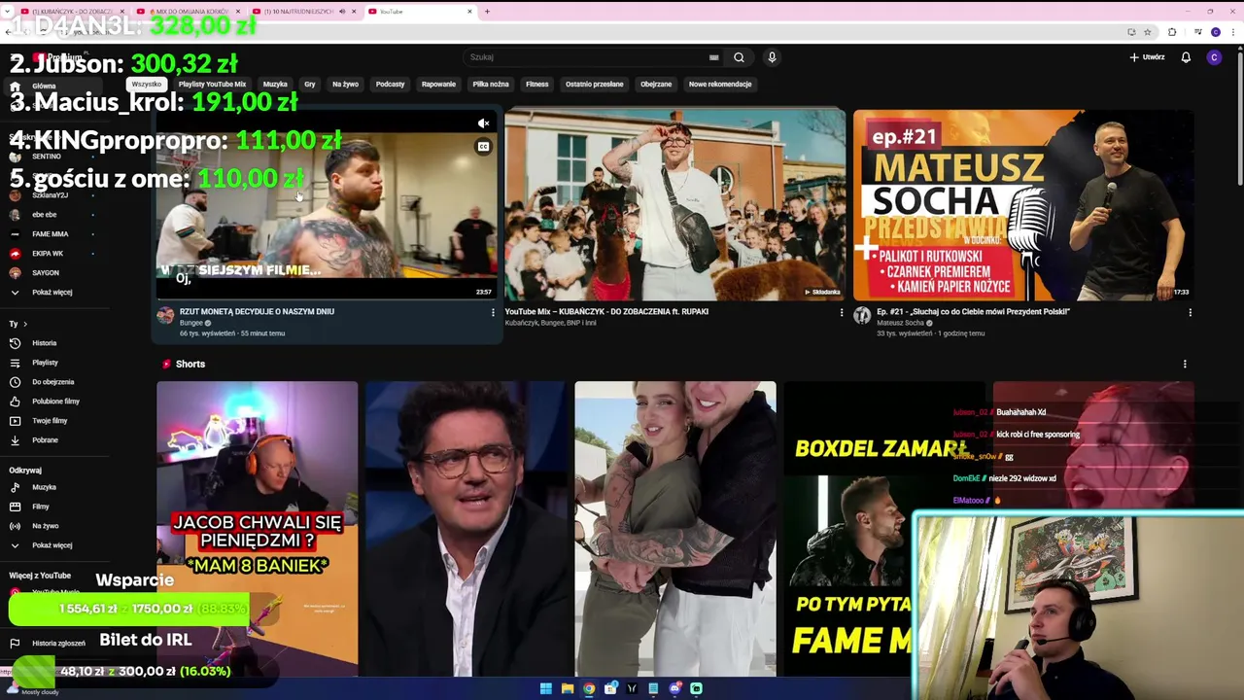
Task: Open the on-screen keyboard in the search box
Action: [713, 57]
